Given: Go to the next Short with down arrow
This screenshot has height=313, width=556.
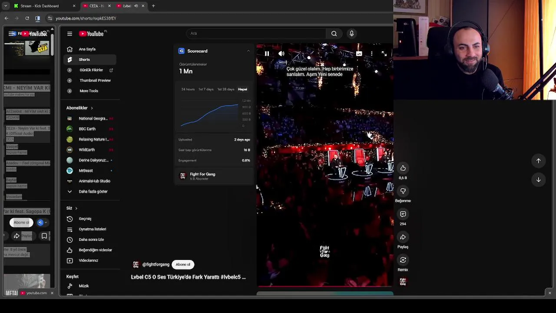Looking at the screenshot, I should coord(539,180).
